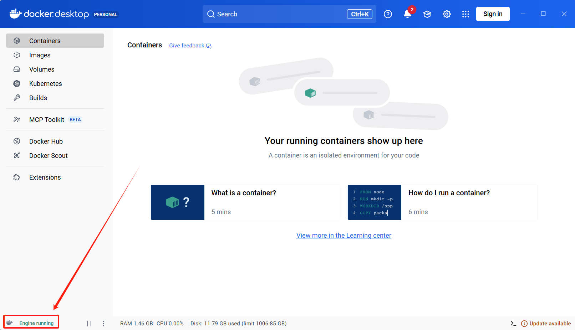Select the MCP Toolkit menu item
Screen dimensions: 575x330
coord(55,119)
